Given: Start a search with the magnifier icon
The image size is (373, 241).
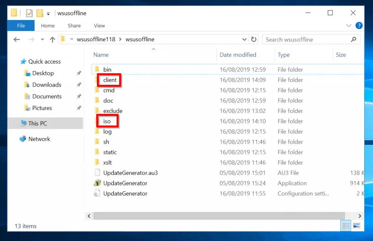Looking at the screenshot, I should click(x=353, y=39).
